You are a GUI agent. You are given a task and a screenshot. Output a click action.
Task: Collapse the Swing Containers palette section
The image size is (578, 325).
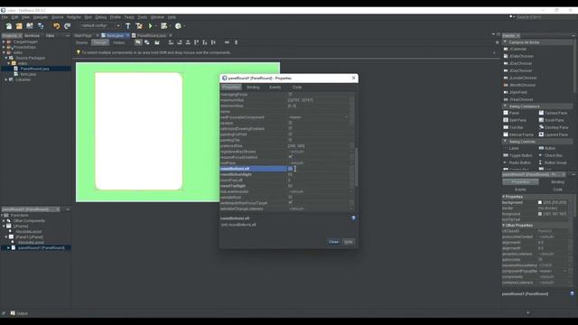click(505, 107)
